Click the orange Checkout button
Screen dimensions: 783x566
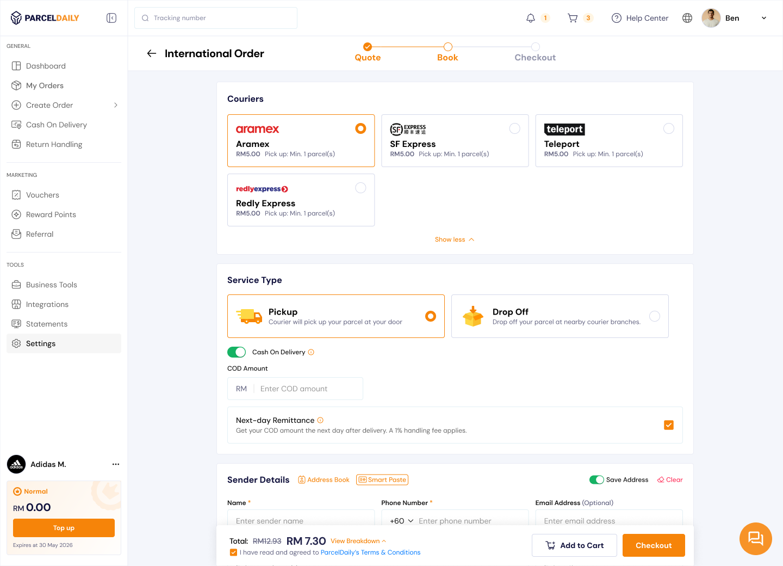(653, 545)
